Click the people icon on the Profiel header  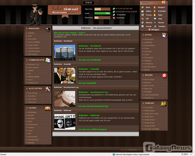[164, 3]
